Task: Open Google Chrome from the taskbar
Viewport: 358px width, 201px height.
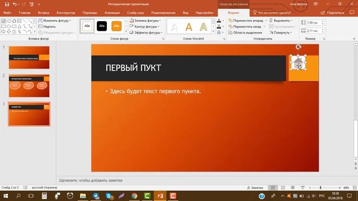Action: point(134,196)
